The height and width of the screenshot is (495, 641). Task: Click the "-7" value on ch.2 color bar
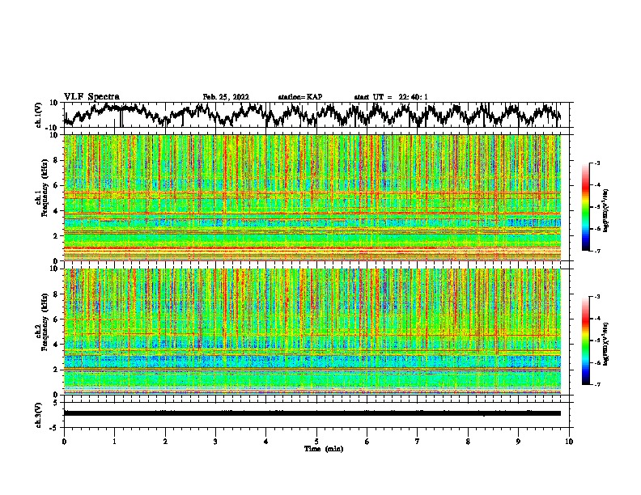(x=597, y=384)
